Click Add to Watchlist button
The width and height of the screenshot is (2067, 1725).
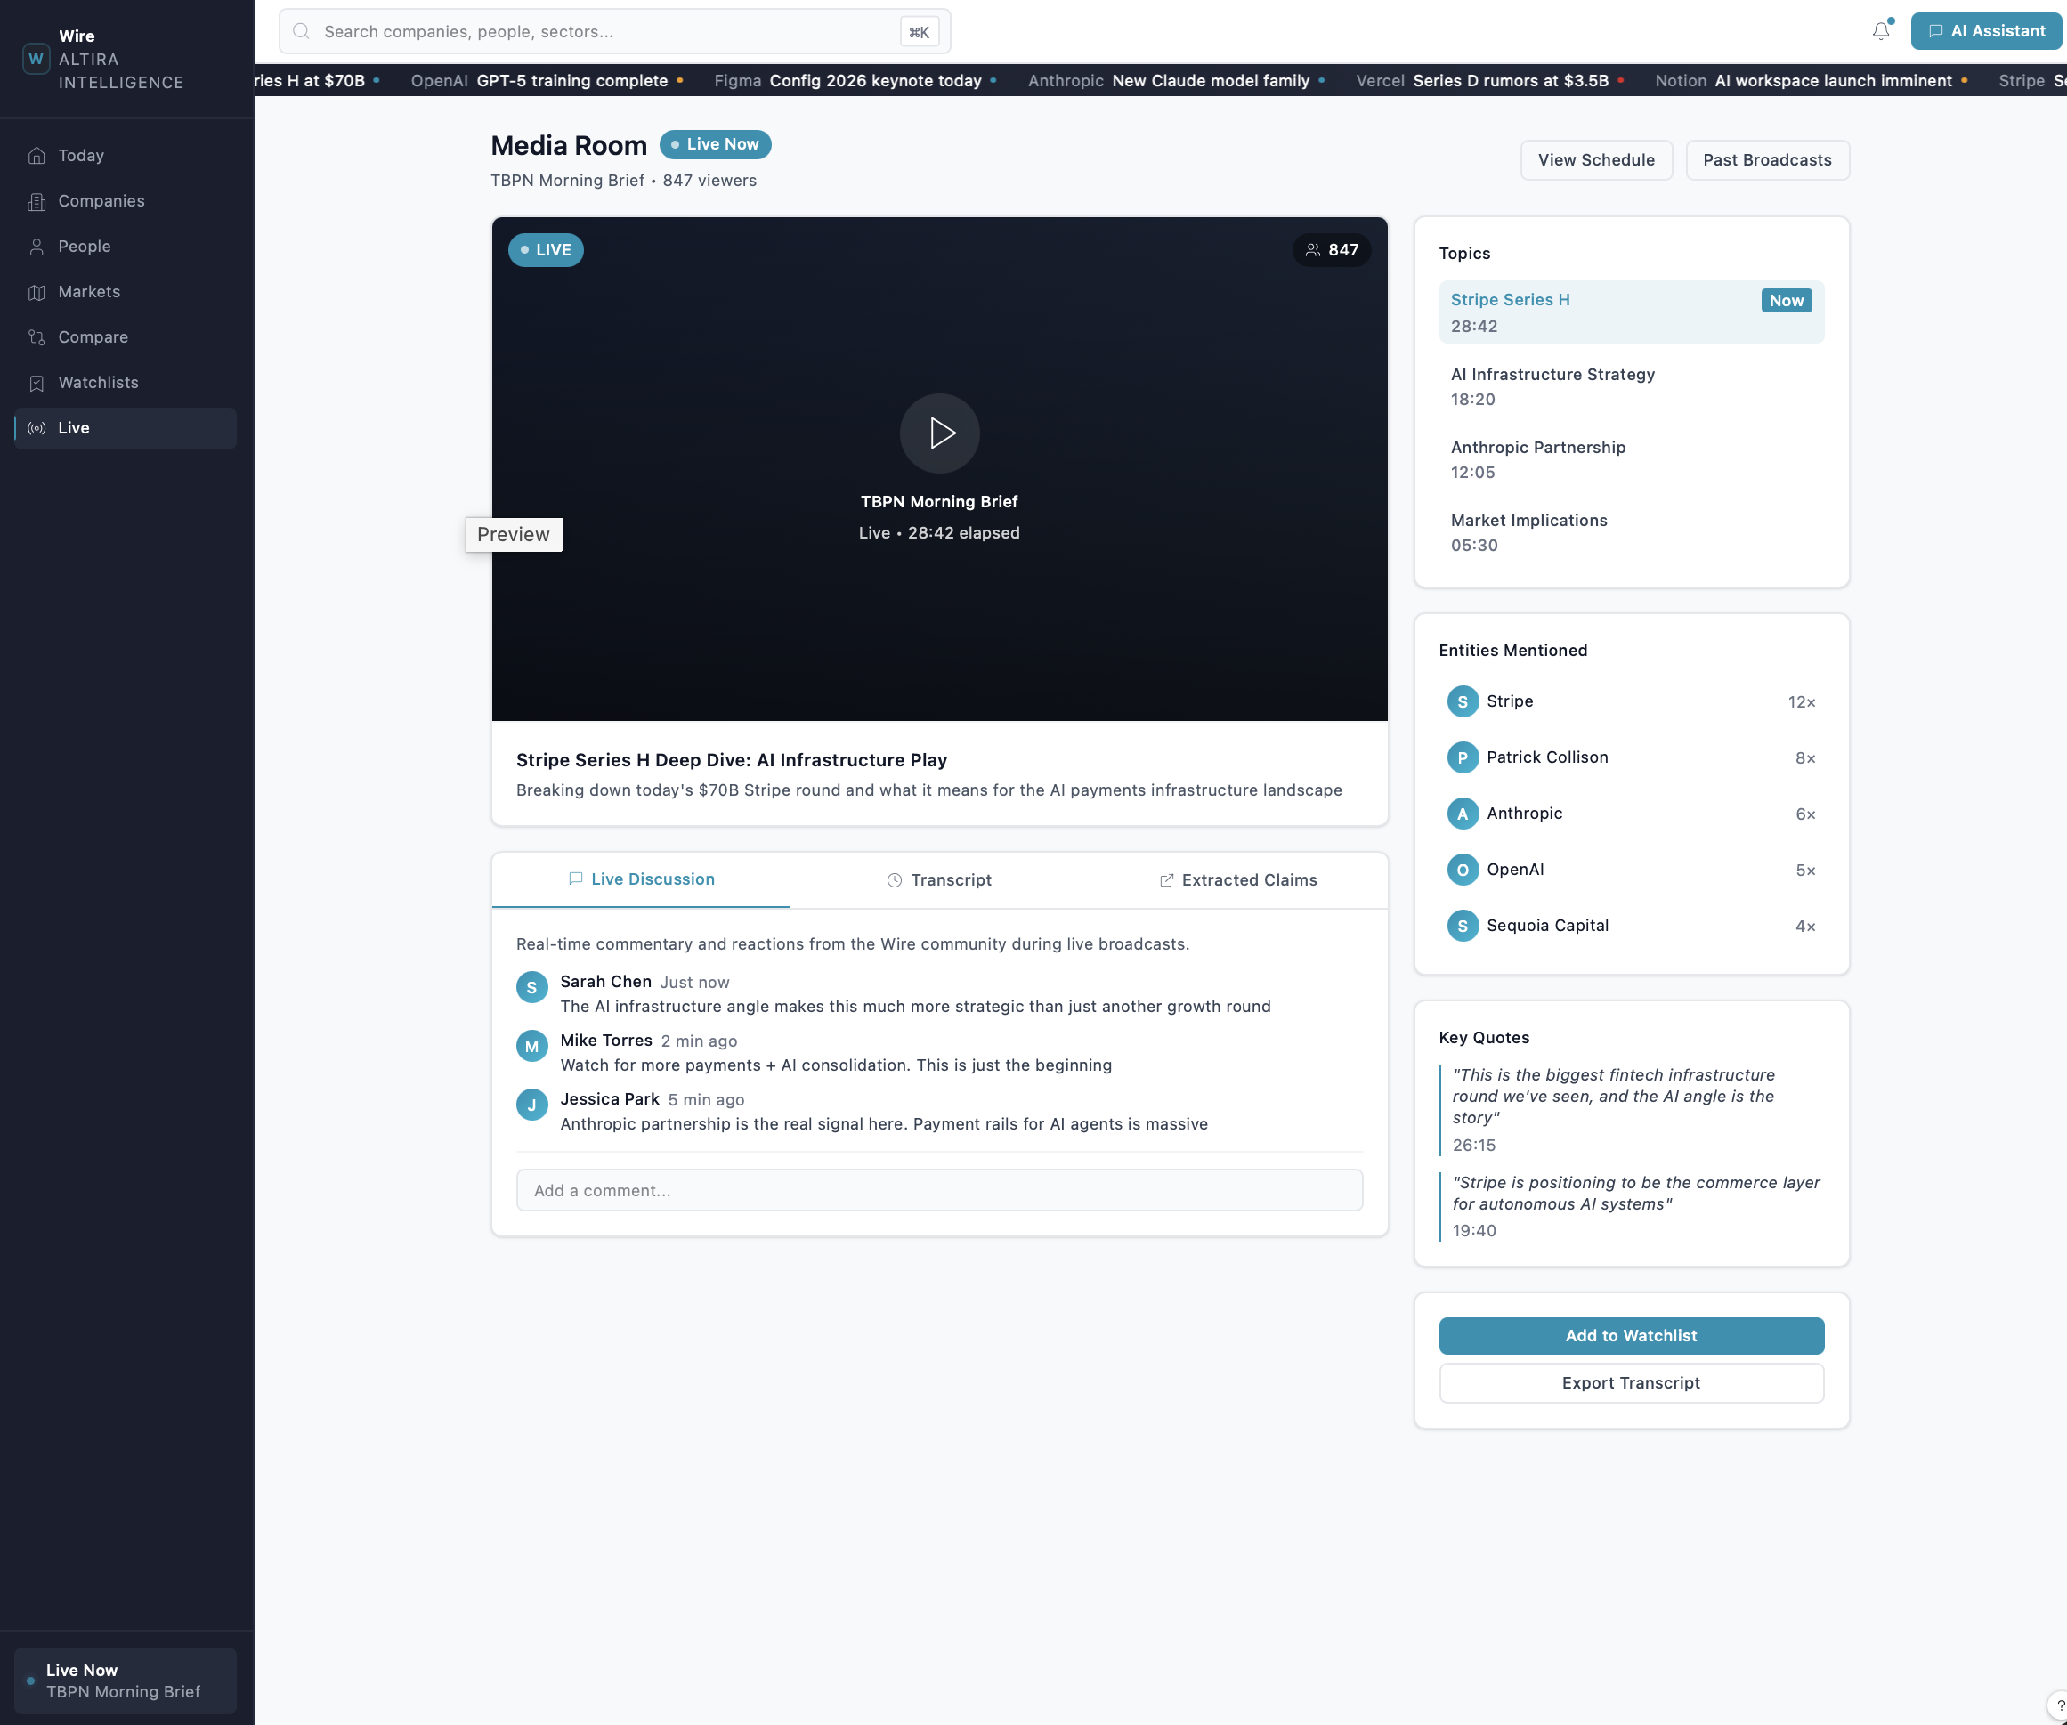coord(1630,1335)
